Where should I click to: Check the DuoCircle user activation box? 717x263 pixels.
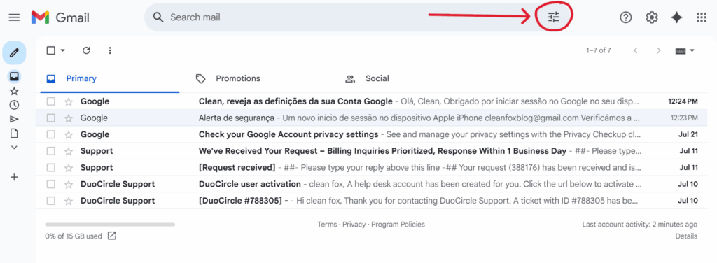[50, 184]
